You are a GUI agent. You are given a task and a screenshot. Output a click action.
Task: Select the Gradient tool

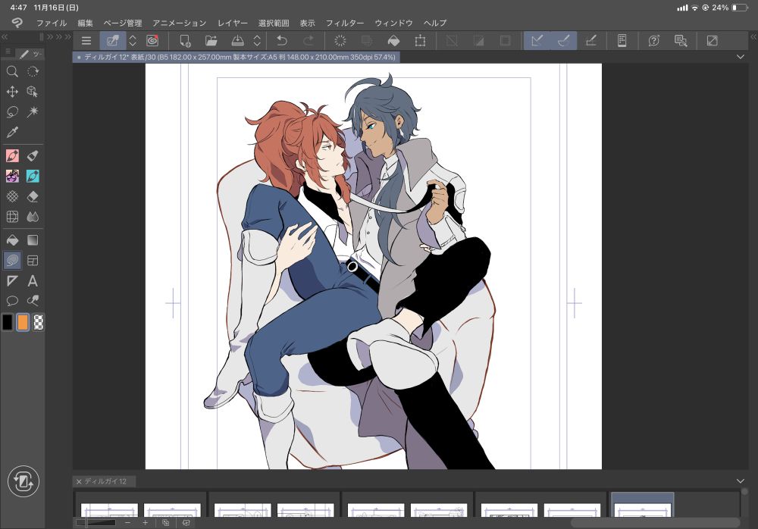(x=33, y=240)
